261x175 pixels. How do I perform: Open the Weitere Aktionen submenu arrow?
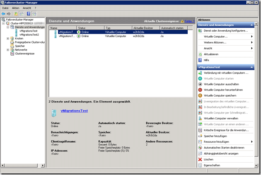[252, 42]
